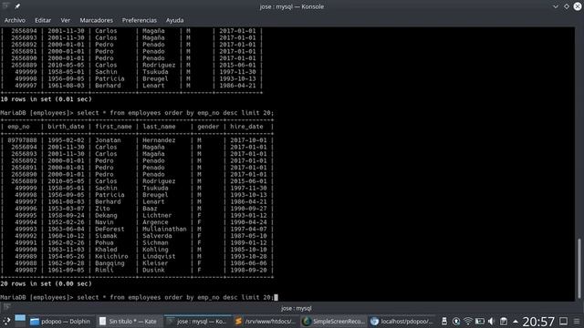
Task: Switch to jose : mysql Konsole taskbar entry
Action: 197,322
